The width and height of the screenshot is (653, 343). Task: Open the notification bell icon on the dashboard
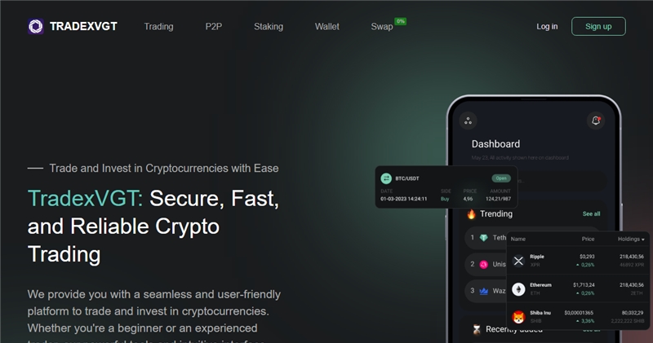click(596, 121)
